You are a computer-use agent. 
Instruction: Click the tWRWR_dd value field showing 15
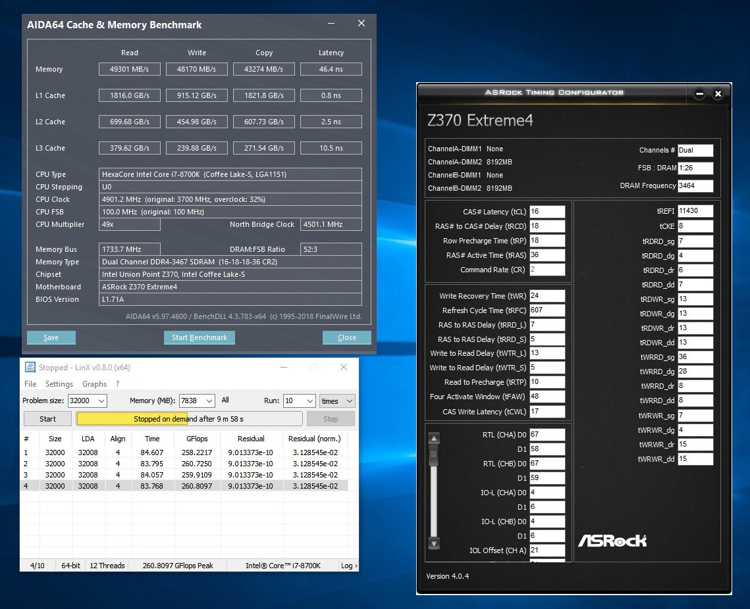pyautogui.click(x=695, y=459)
